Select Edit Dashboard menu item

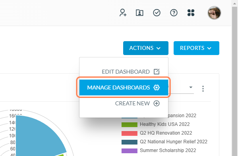[124, 72]
